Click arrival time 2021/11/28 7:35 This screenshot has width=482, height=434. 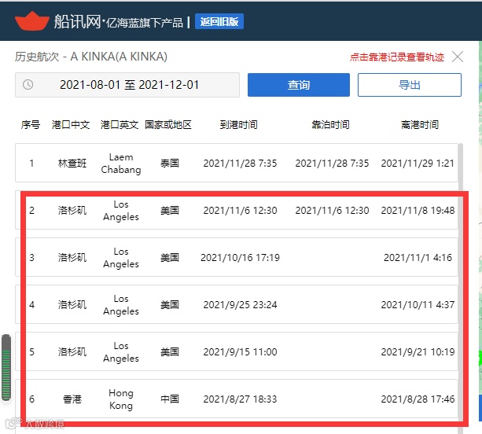point(240,164)
